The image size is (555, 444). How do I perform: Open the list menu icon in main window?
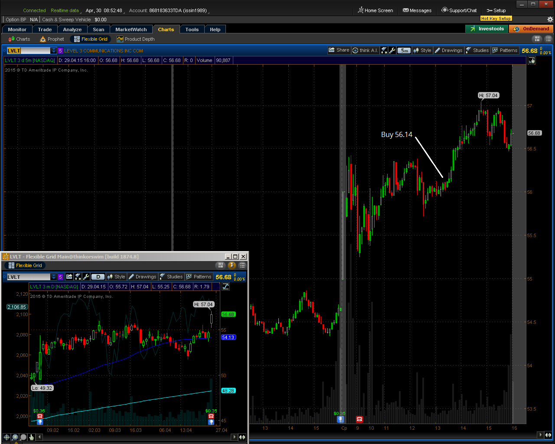point(548,39)
